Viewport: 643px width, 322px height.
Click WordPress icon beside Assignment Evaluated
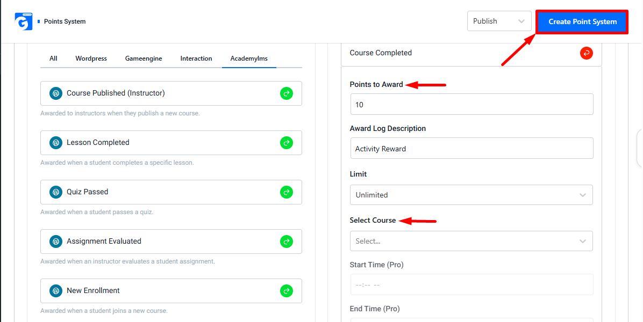point(55,241)
